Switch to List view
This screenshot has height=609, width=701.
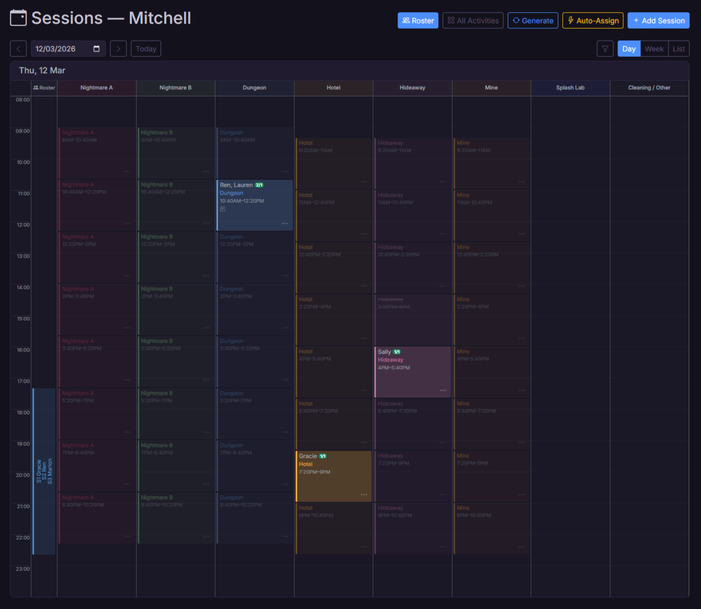[679, 48]
